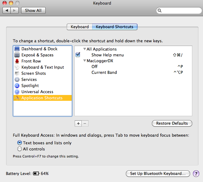Select the Show Help menu row
This screenshot has height=182, width=203.
click(x=133, y=55)
